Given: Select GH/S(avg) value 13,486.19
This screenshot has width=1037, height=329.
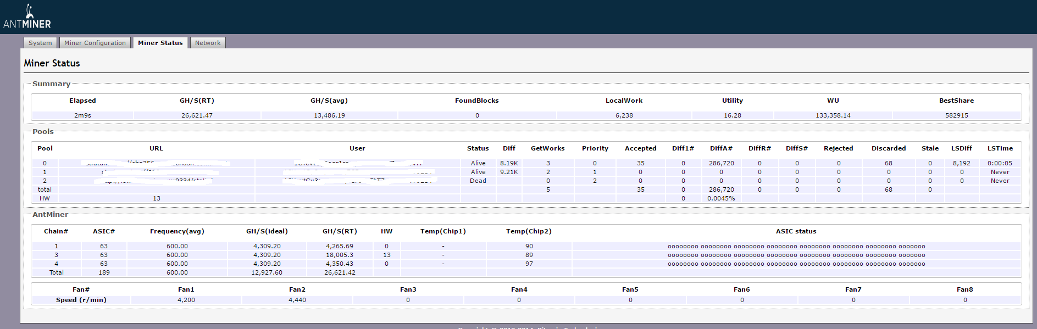Looking at the screenshot, I should 329,115.
